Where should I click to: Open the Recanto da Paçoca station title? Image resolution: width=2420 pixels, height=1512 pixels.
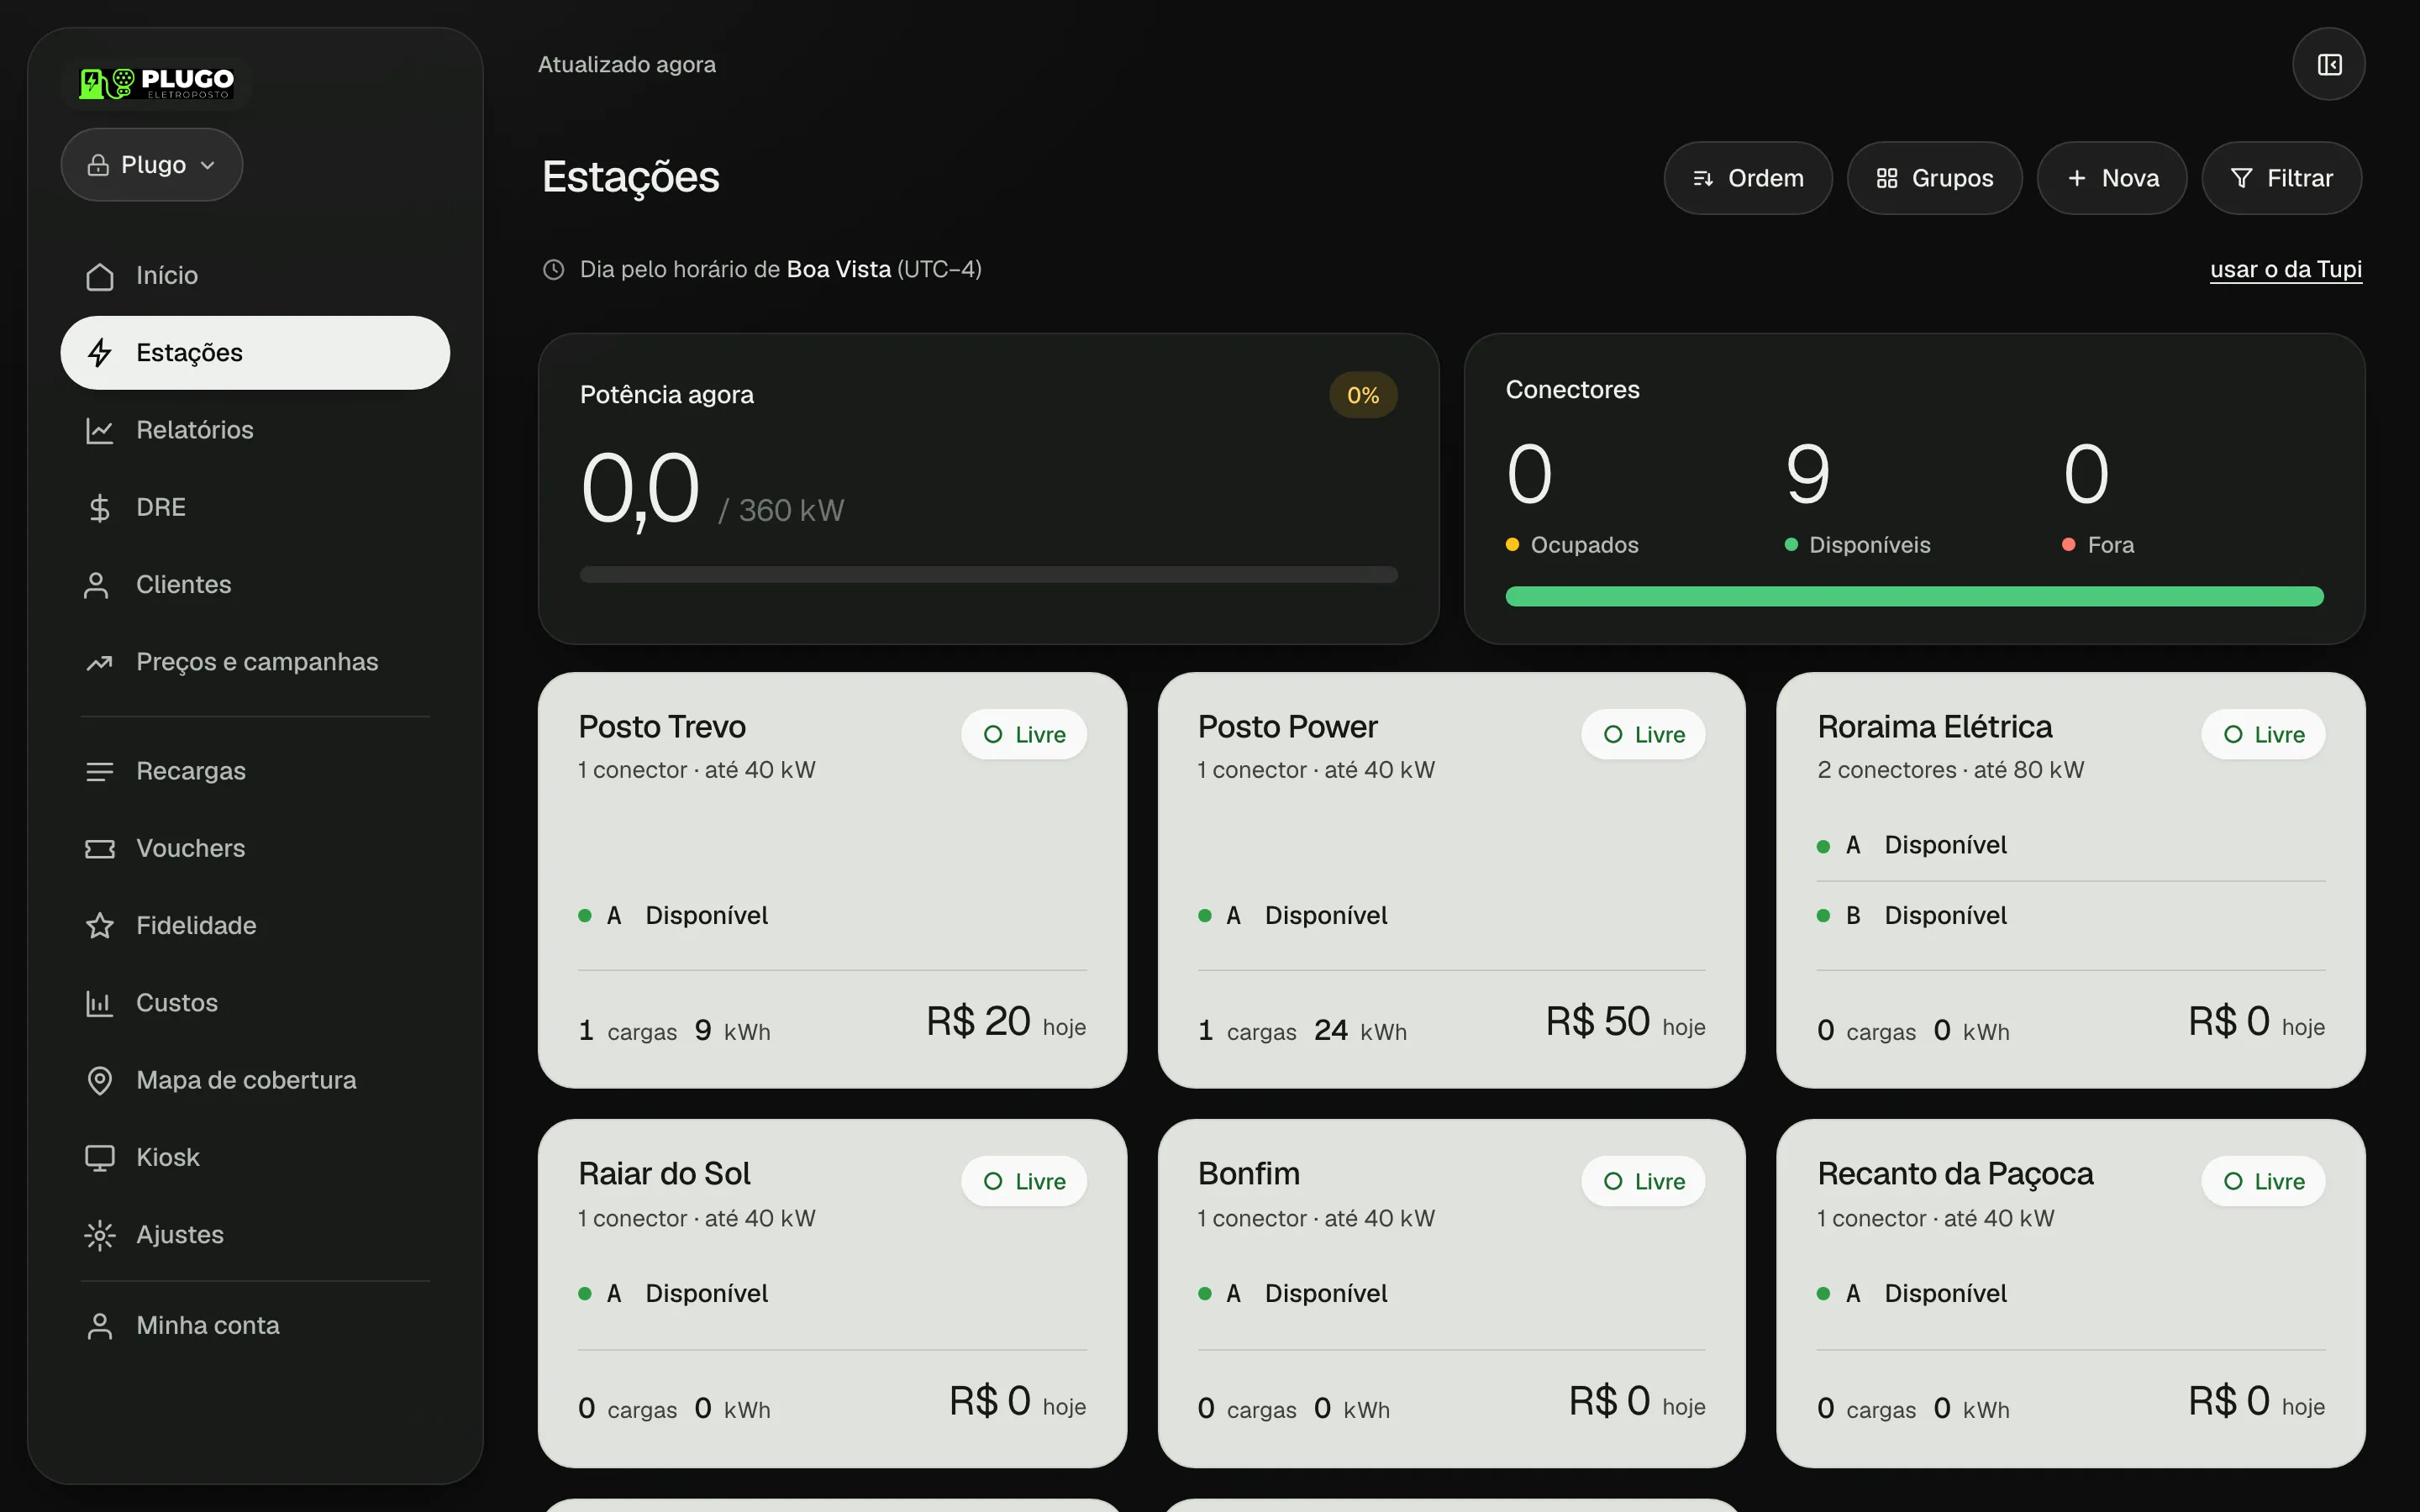[1955, 1174]
